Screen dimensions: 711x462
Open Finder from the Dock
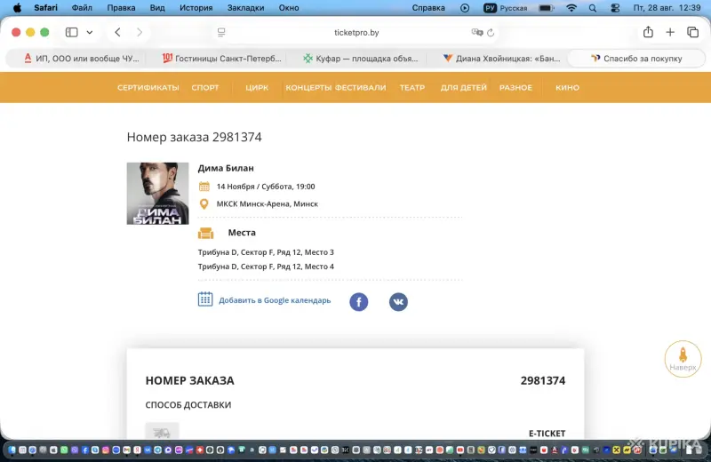click(x=12, y=450)
